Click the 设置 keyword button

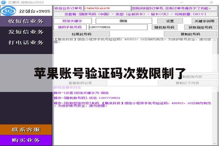(x=170, y=21)
